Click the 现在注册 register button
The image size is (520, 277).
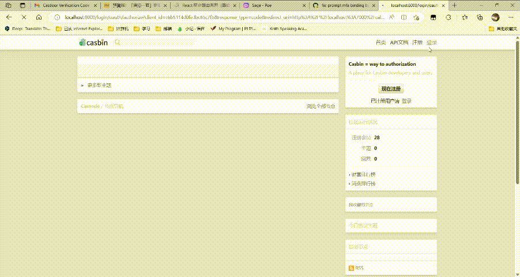click(391, 89)
